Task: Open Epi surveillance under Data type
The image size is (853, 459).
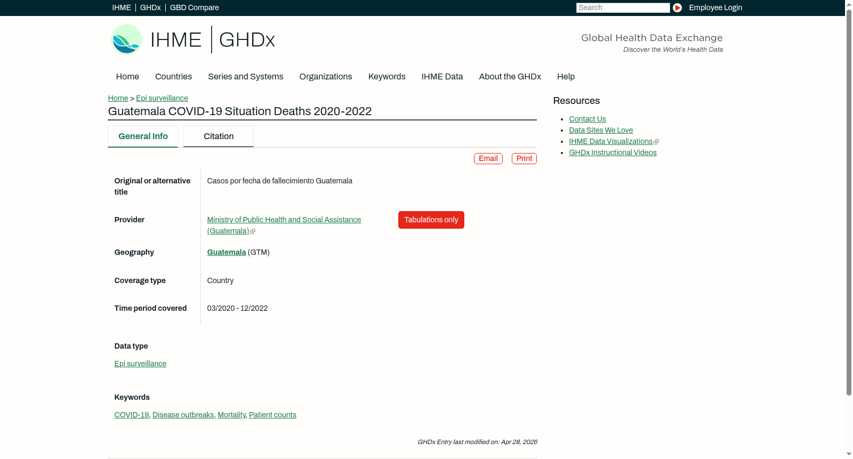Action: 140,364
